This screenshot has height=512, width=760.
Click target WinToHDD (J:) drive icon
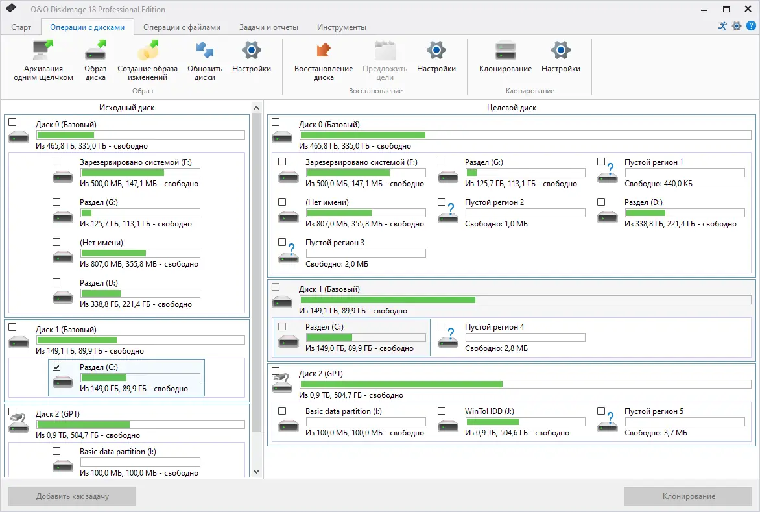click(448, 426)
